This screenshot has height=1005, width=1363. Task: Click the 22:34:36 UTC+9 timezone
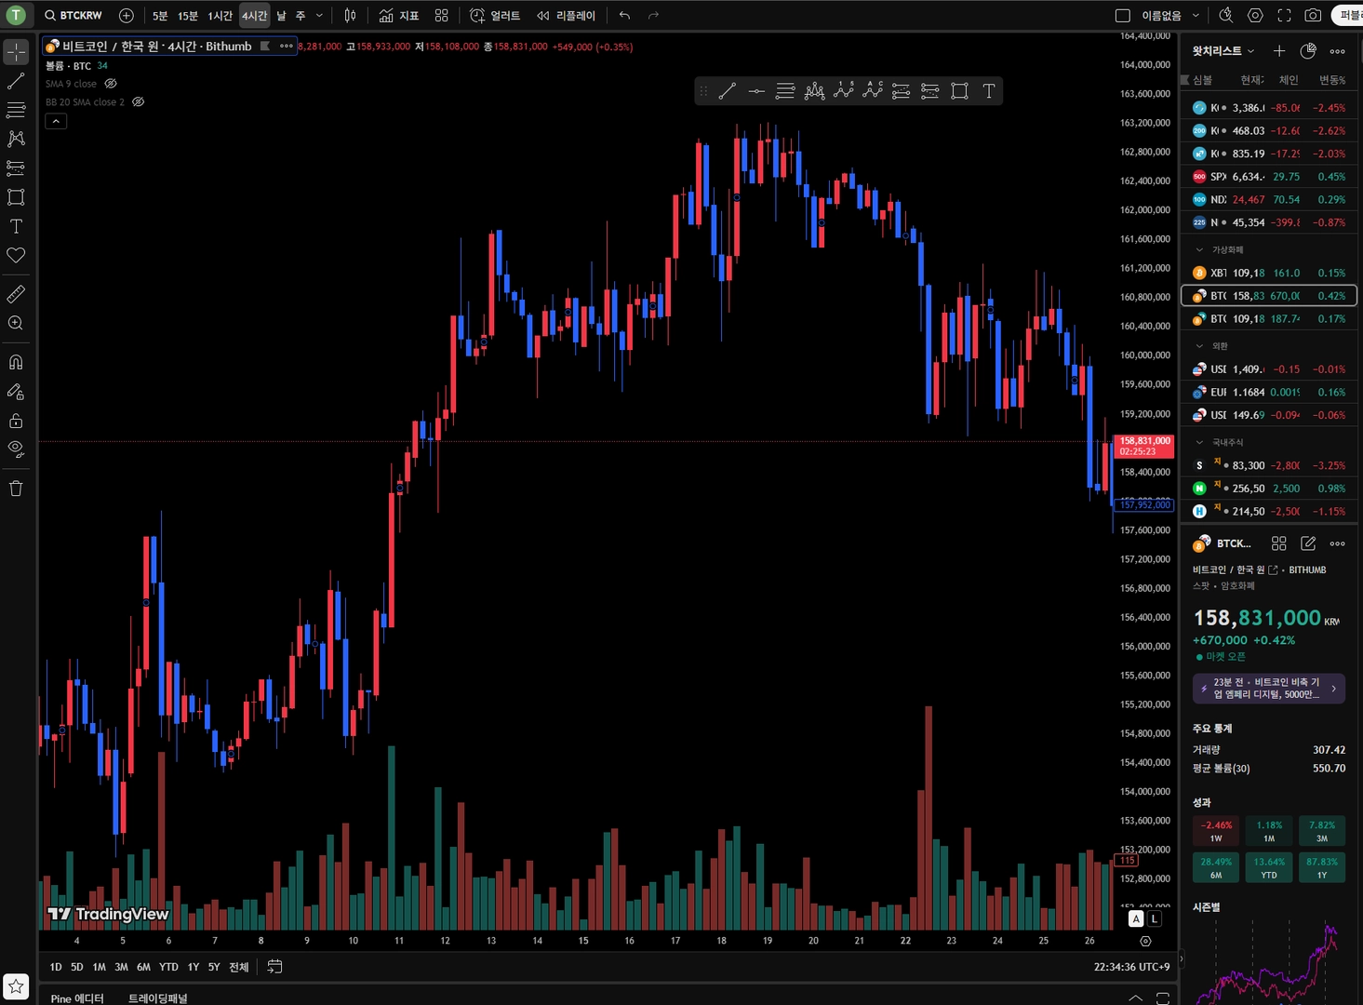coord(1131,967)
